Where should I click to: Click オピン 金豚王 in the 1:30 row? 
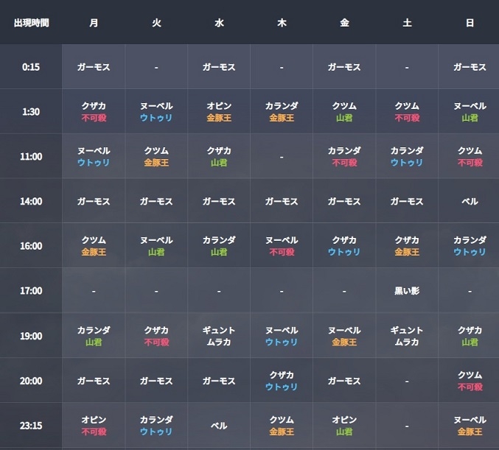219,112
